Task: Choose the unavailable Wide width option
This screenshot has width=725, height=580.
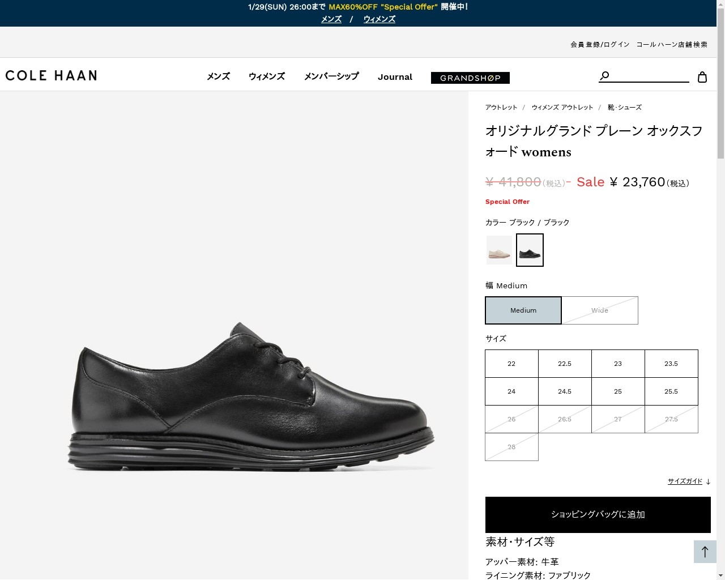Action: pos(600,310)
